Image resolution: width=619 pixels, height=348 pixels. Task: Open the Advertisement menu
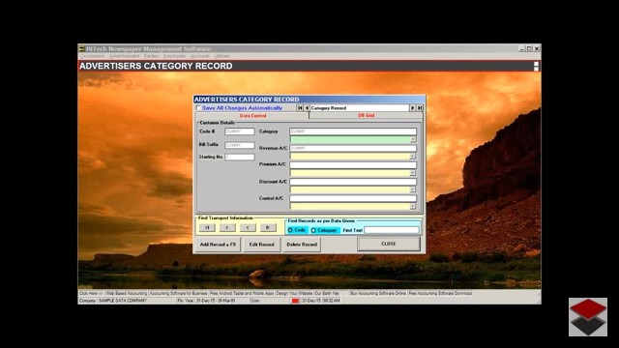(x=125, y=56)
